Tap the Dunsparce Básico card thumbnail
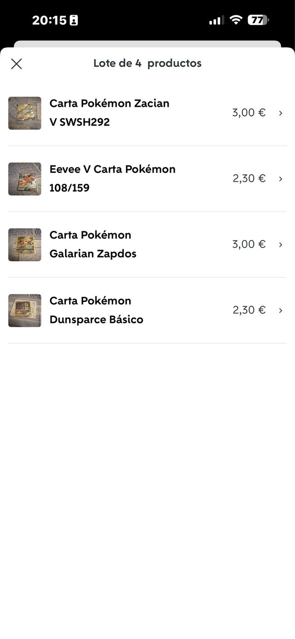 (24, 311)
